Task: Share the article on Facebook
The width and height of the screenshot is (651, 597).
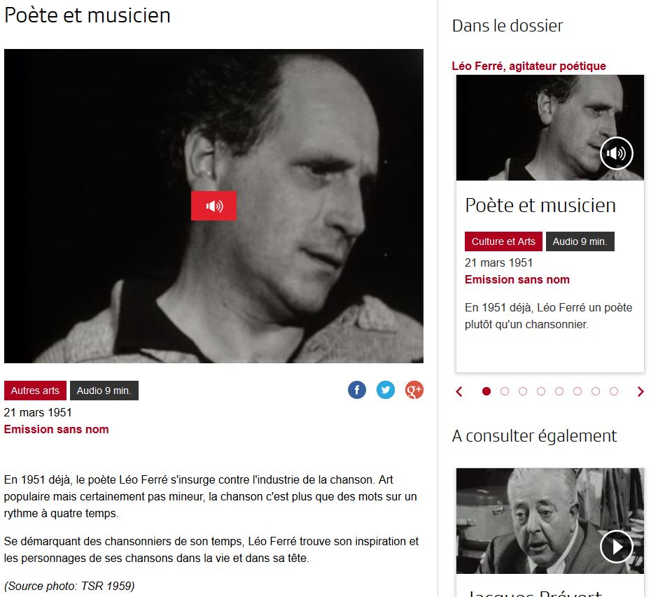Action: click(356, 390)
